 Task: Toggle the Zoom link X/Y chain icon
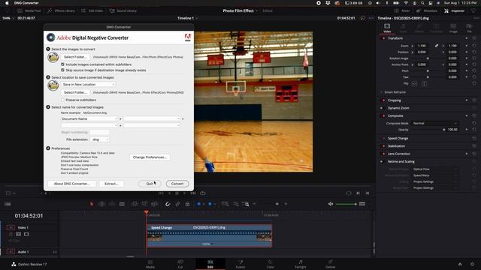437,46
